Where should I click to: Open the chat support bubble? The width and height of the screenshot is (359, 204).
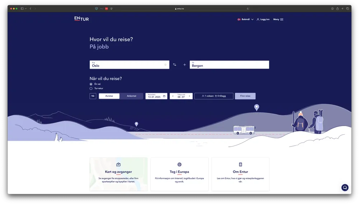tap(345, 187)
